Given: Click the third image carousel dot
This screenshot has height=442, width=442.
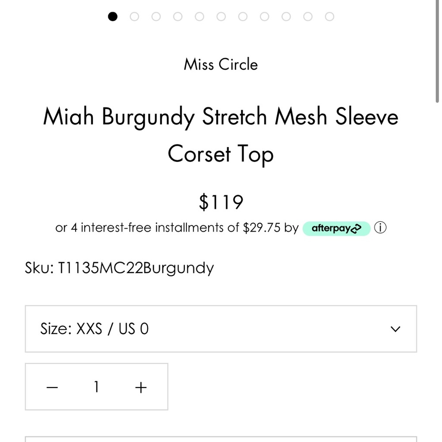Looking at the screenshot, I should [156, 16].
